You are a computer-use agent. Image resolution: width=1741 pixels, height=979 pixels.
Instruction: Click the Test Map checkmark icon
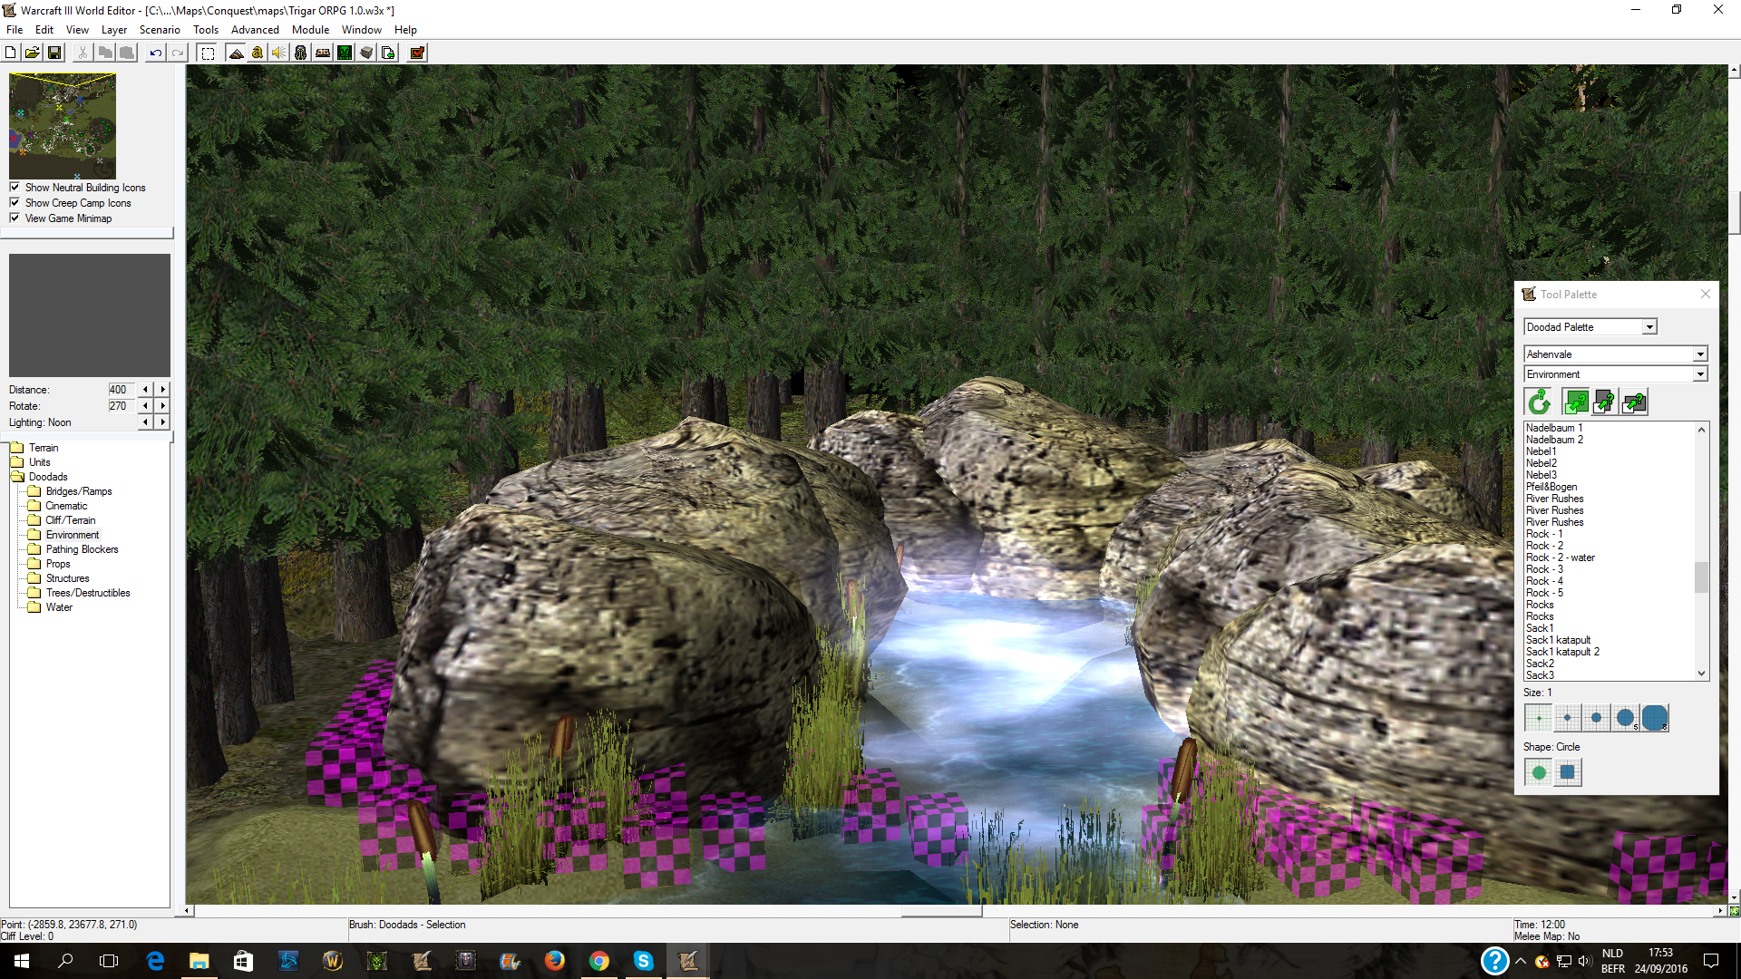click(417, 53)
